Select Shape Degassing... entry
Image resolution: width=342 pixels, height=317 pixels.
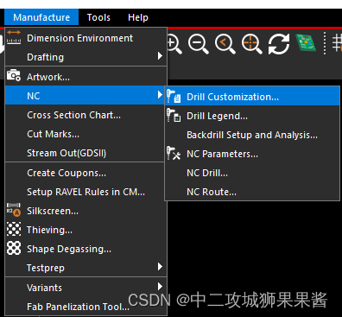coord(85,249)
